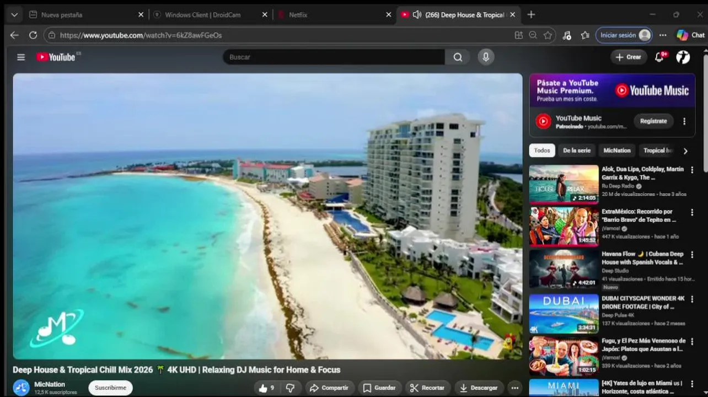Image resolution: width=708 pixels, height=397 pixels.
Task: Start voice search with the microphone icon
Action: click(x=486, y=57)
